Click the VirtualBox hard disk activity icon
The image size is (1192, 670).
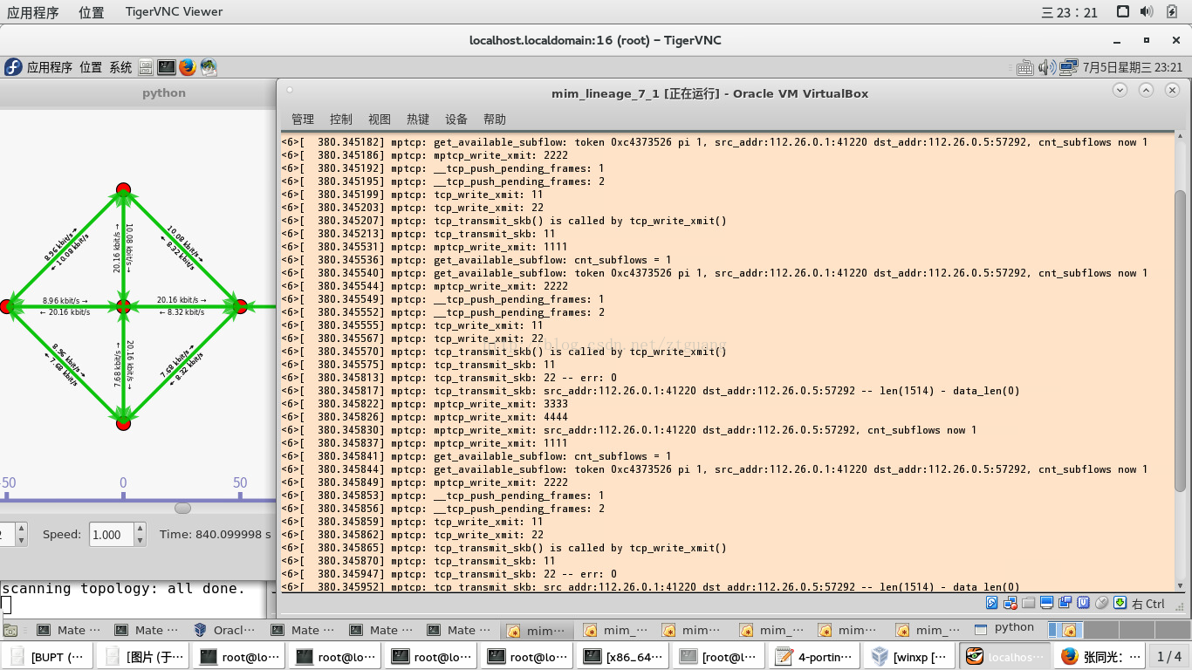click(992, 603)
